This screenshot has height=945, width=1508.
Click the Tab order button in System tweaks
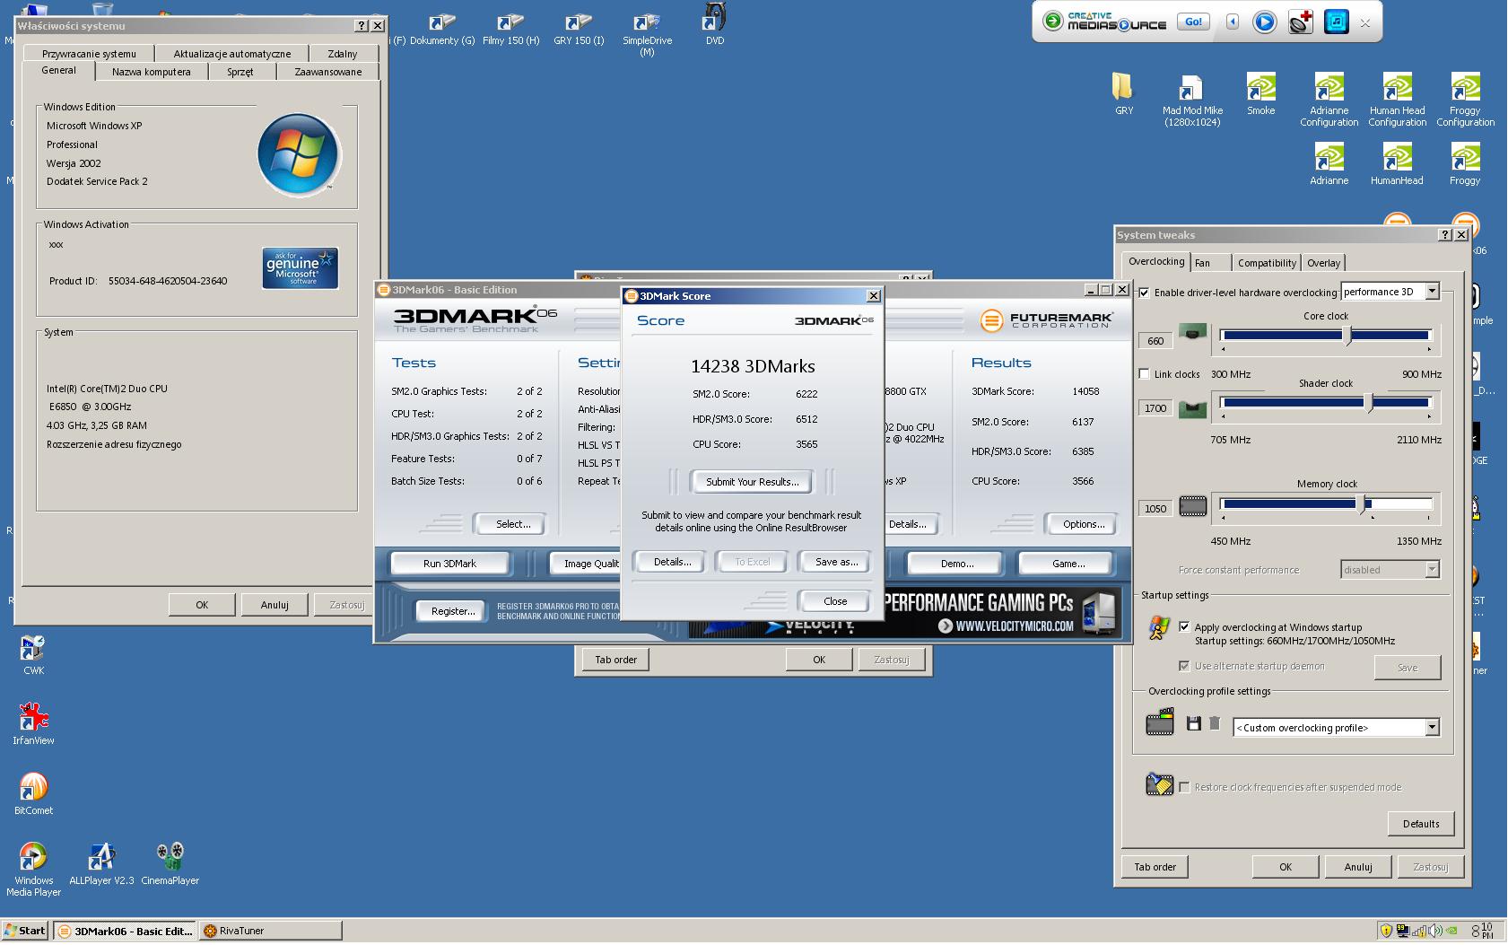[x=1155, y=867]
